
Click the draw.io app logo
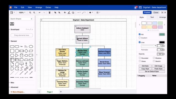pos(11,7)
